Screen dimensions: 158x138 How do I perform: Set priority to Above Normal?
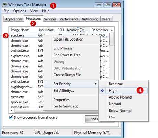123,97
